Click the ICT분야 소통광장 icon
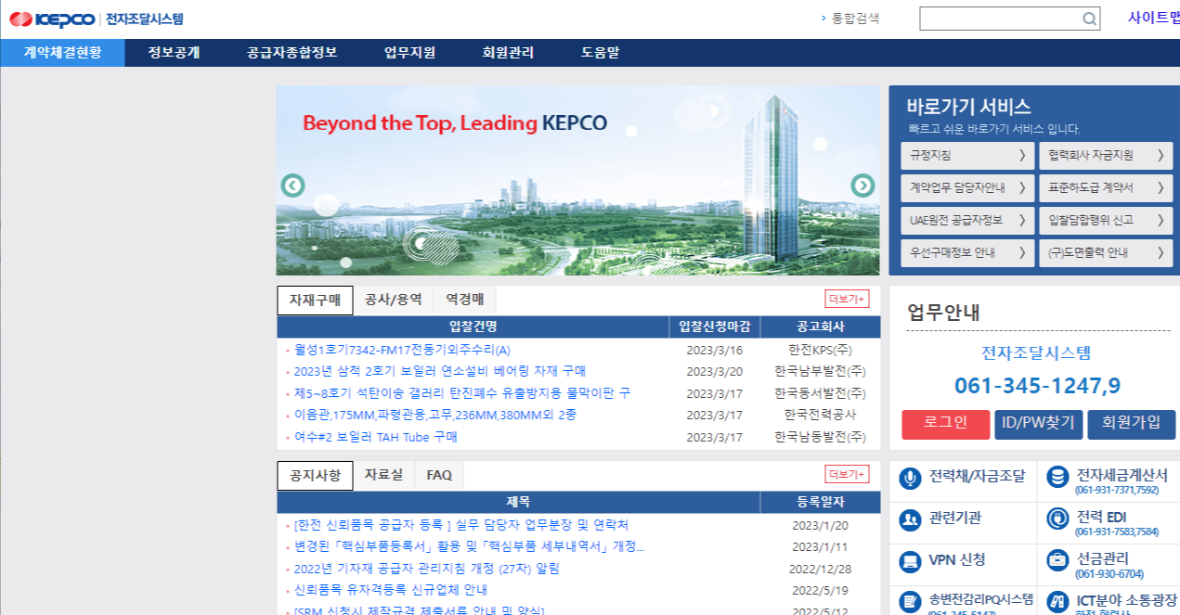1180x615 pixels. tap(1057, 602)
